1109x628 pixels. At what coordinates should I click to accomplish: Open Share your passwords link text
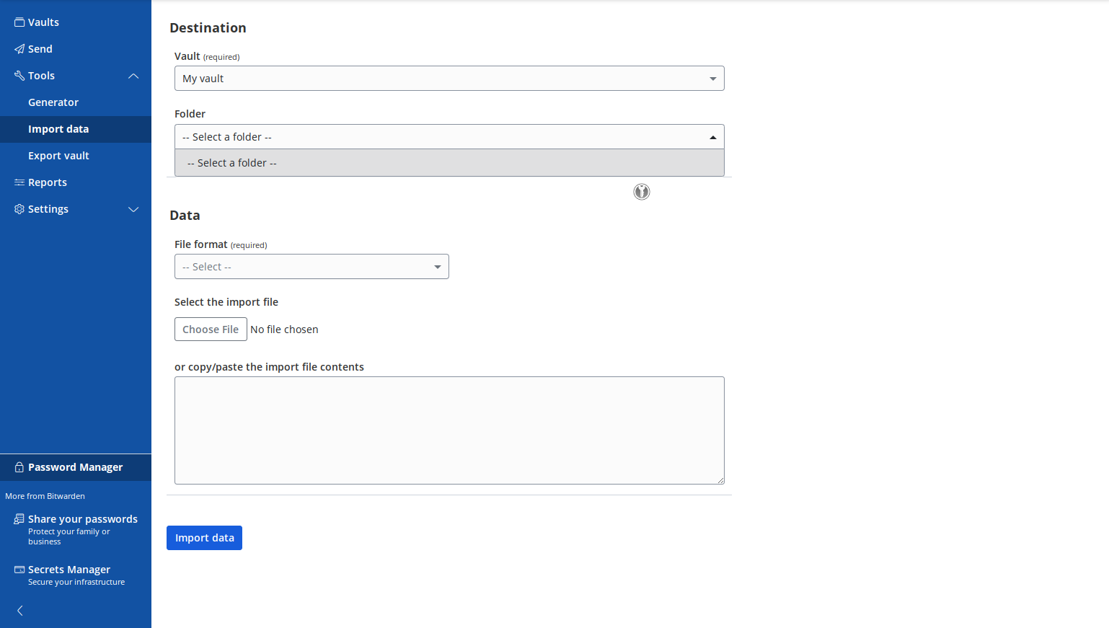click(x=83, y=519)
